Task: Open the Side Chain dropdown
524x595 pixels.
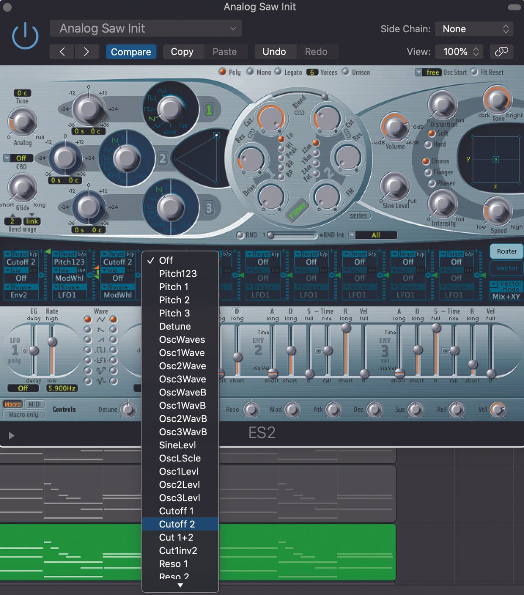Action: click(x=474, y=29)
